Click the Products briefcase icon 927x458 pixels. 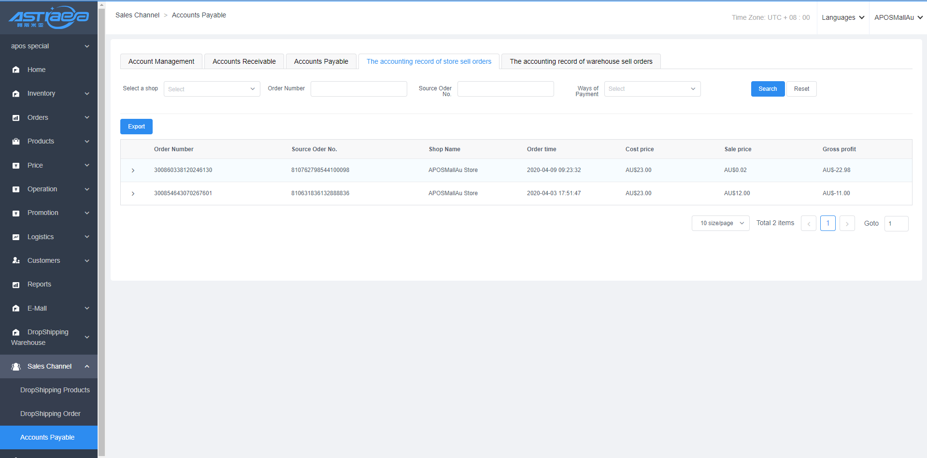pyautogui.click(x=16, y=142)
